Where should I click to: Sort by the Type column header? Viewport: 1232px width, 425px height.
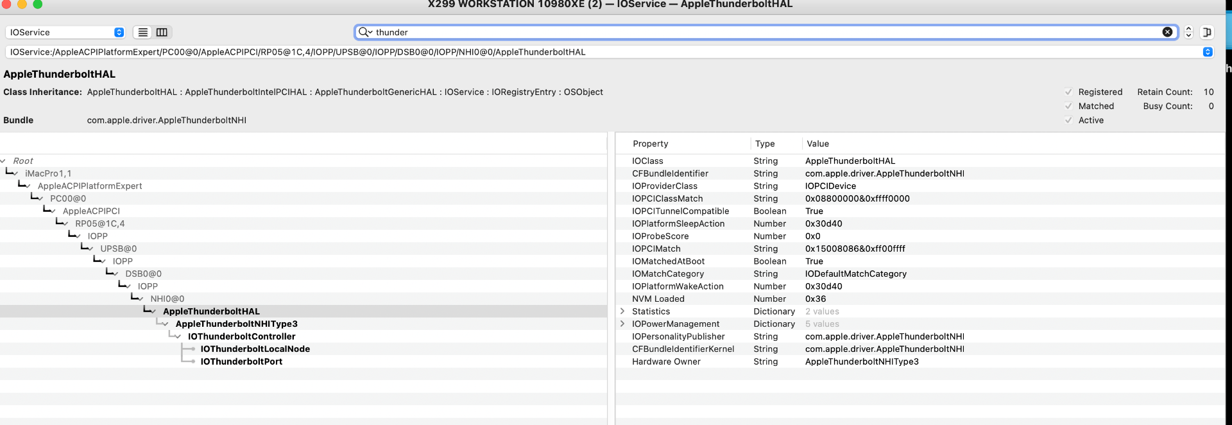(765, 144)
